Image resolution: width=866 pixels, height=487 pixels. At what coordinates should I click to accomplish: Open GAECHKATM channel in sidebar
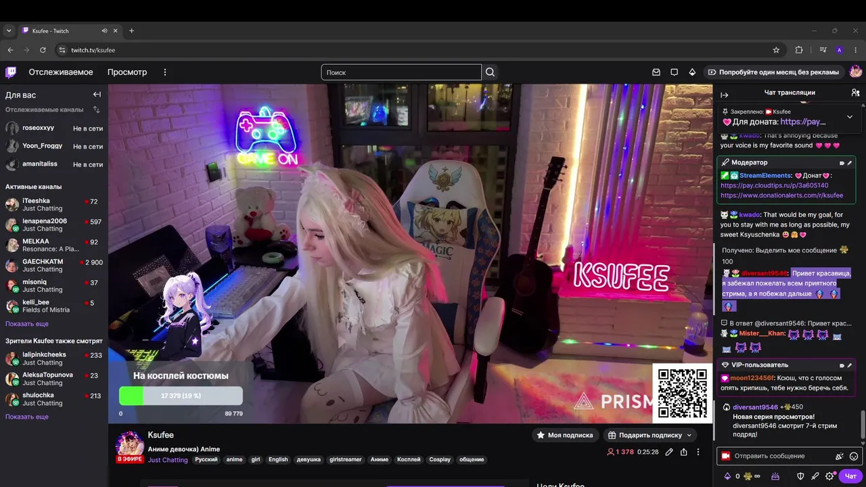[53, 265]
